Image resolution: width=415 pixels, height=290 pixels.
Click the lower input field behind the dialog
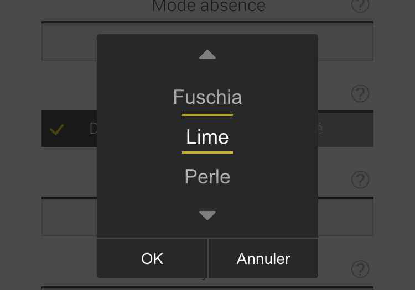click(69, 217)
